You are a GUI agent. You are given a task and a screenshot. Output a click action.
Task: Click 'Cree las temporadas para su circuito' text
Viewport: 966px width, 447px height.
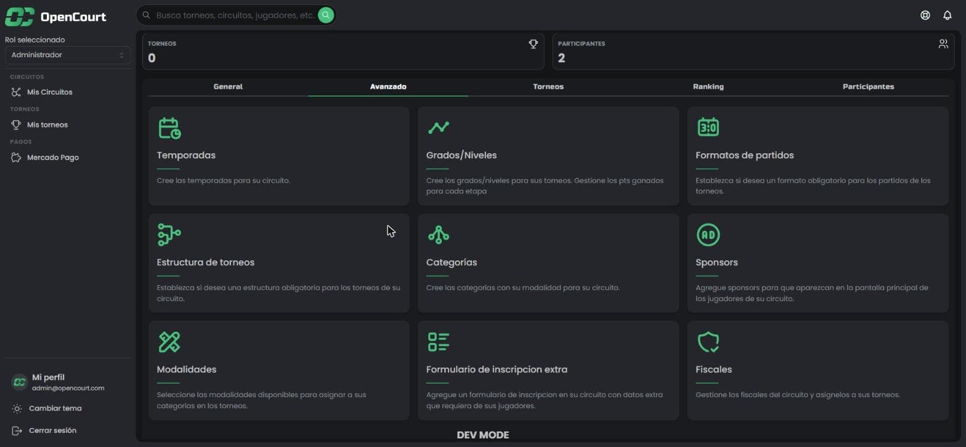point(224,180)
